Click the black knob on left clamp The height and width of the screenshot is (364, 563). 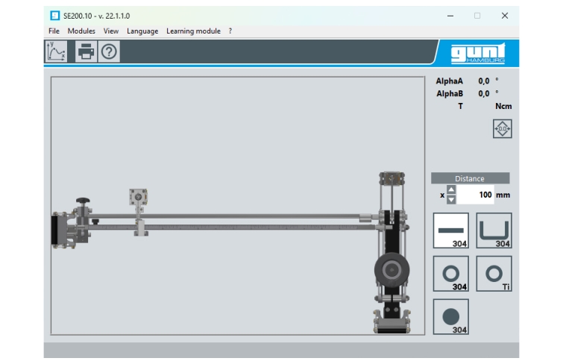(83, 200)
